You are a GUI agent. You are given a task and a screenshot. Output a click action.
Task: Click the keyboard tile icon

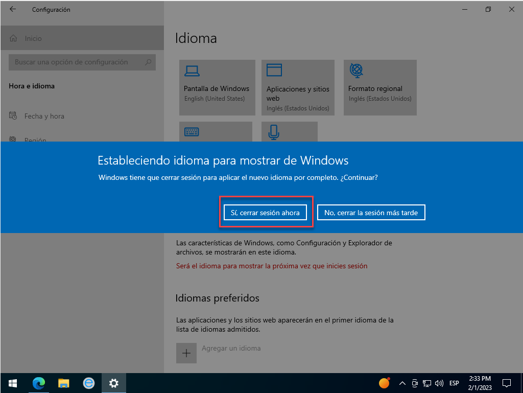tap(192, 132)
